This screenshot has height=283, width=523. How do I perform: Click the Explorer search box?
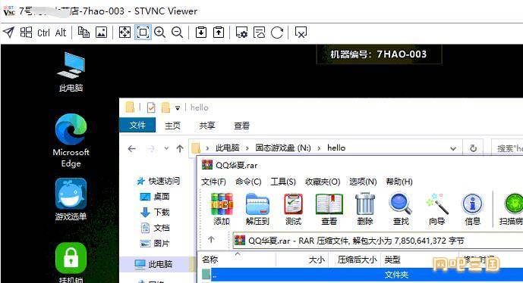pyautogui.click(x=507, y=148)
